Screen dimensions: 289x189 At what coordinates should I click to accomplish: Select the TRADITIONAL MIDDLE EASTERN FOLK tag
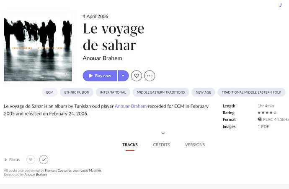click(251, 92)
